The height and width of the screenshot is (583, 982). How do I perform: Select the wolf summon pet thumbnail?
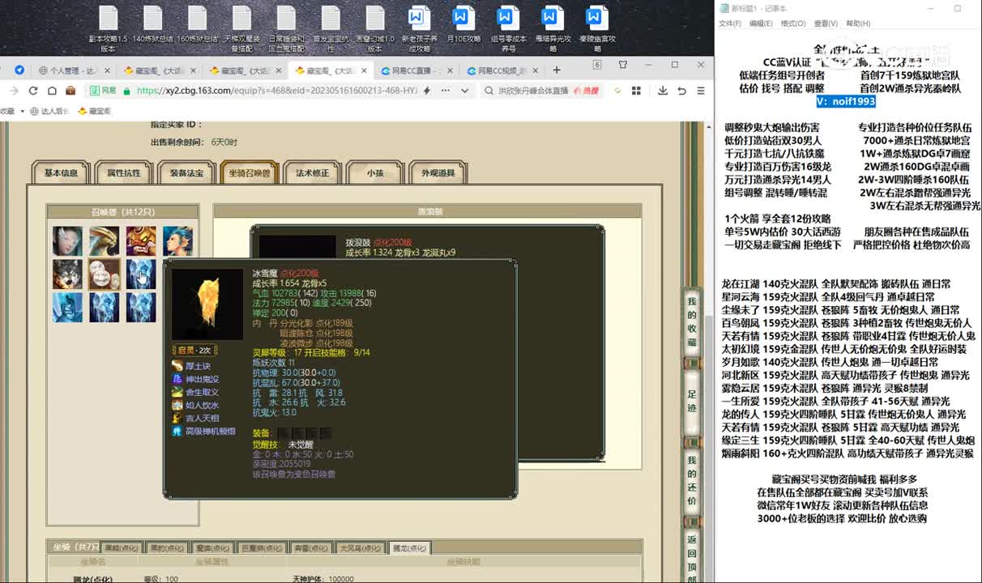67,274
